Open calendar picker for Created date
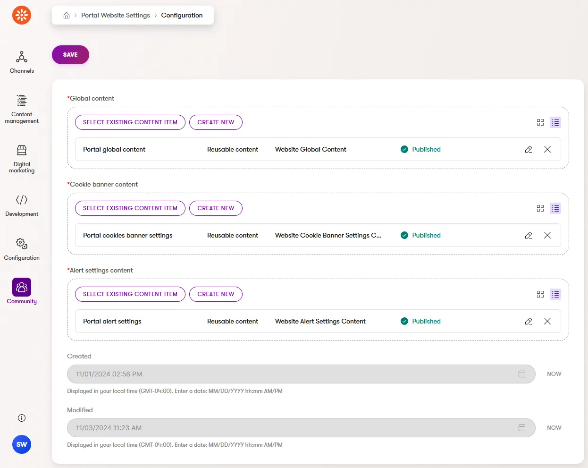The width and height of the screenshot is (588, 468). [x=522, y=374]
